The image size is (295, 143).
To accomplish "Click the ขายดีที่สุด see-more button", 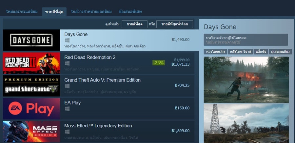I will 134,24.
